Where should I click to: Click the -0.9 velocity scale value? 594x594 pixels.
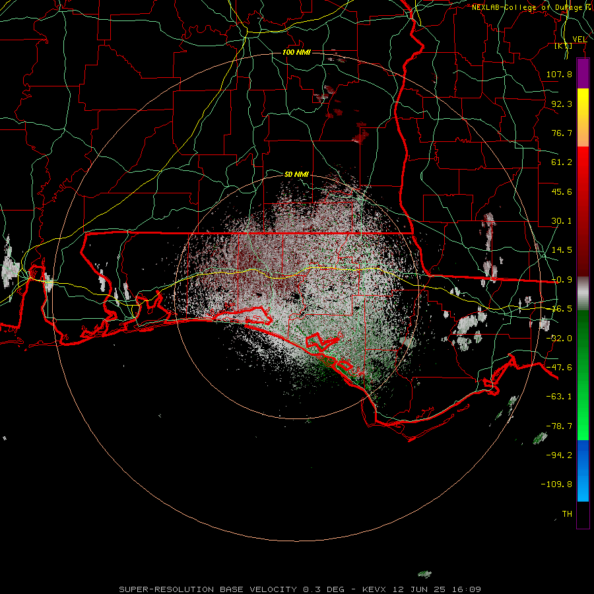point(562,280)
